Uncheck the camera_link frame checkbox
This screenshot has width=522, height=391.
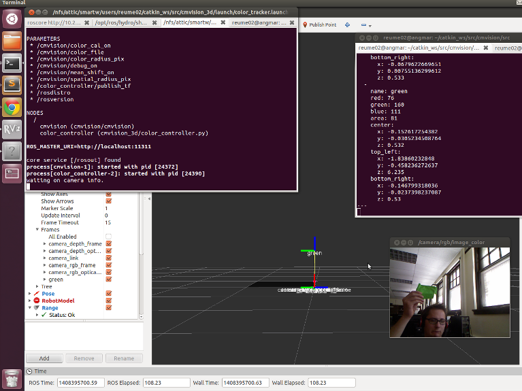click(108, 258)
